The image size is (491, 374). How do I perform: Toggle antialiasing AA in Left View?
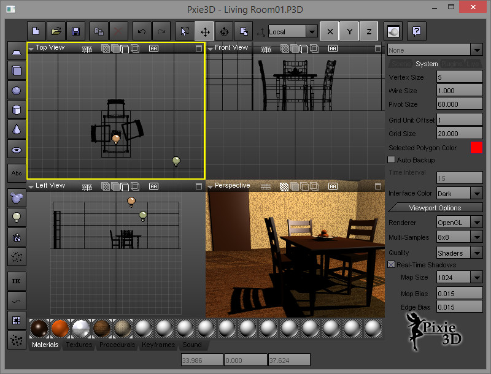[154, 186]
